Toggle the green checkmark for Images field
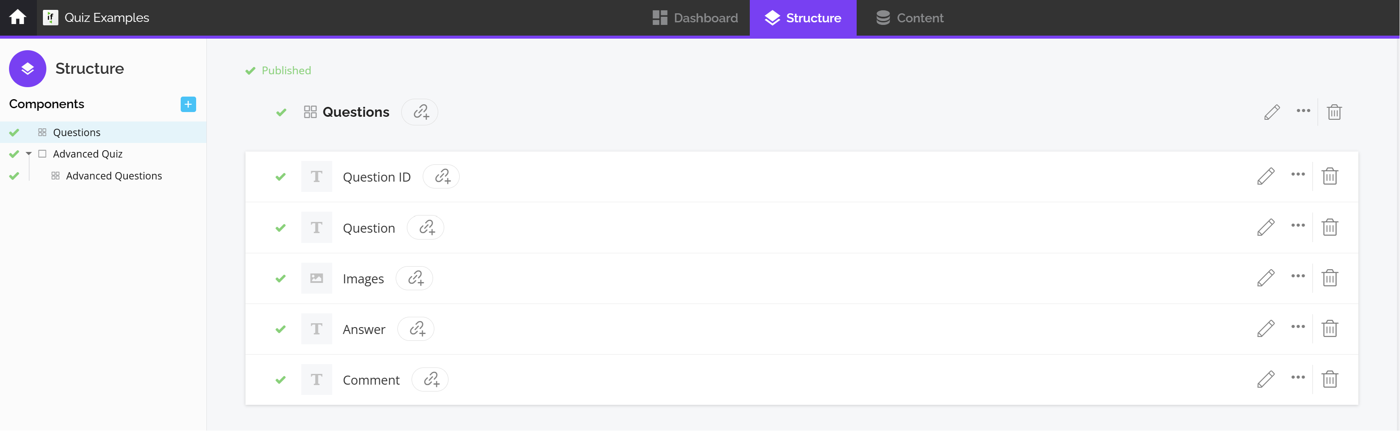The image size is (1400, 431). pos(280,278)
